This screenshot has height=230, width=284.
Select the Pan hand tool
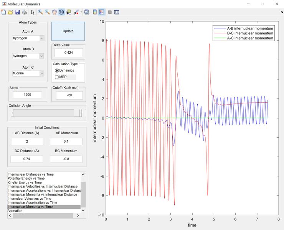click(x=54, y=12)
